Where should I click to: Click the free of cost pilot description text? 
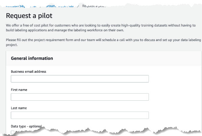click(x=101, y=28)
